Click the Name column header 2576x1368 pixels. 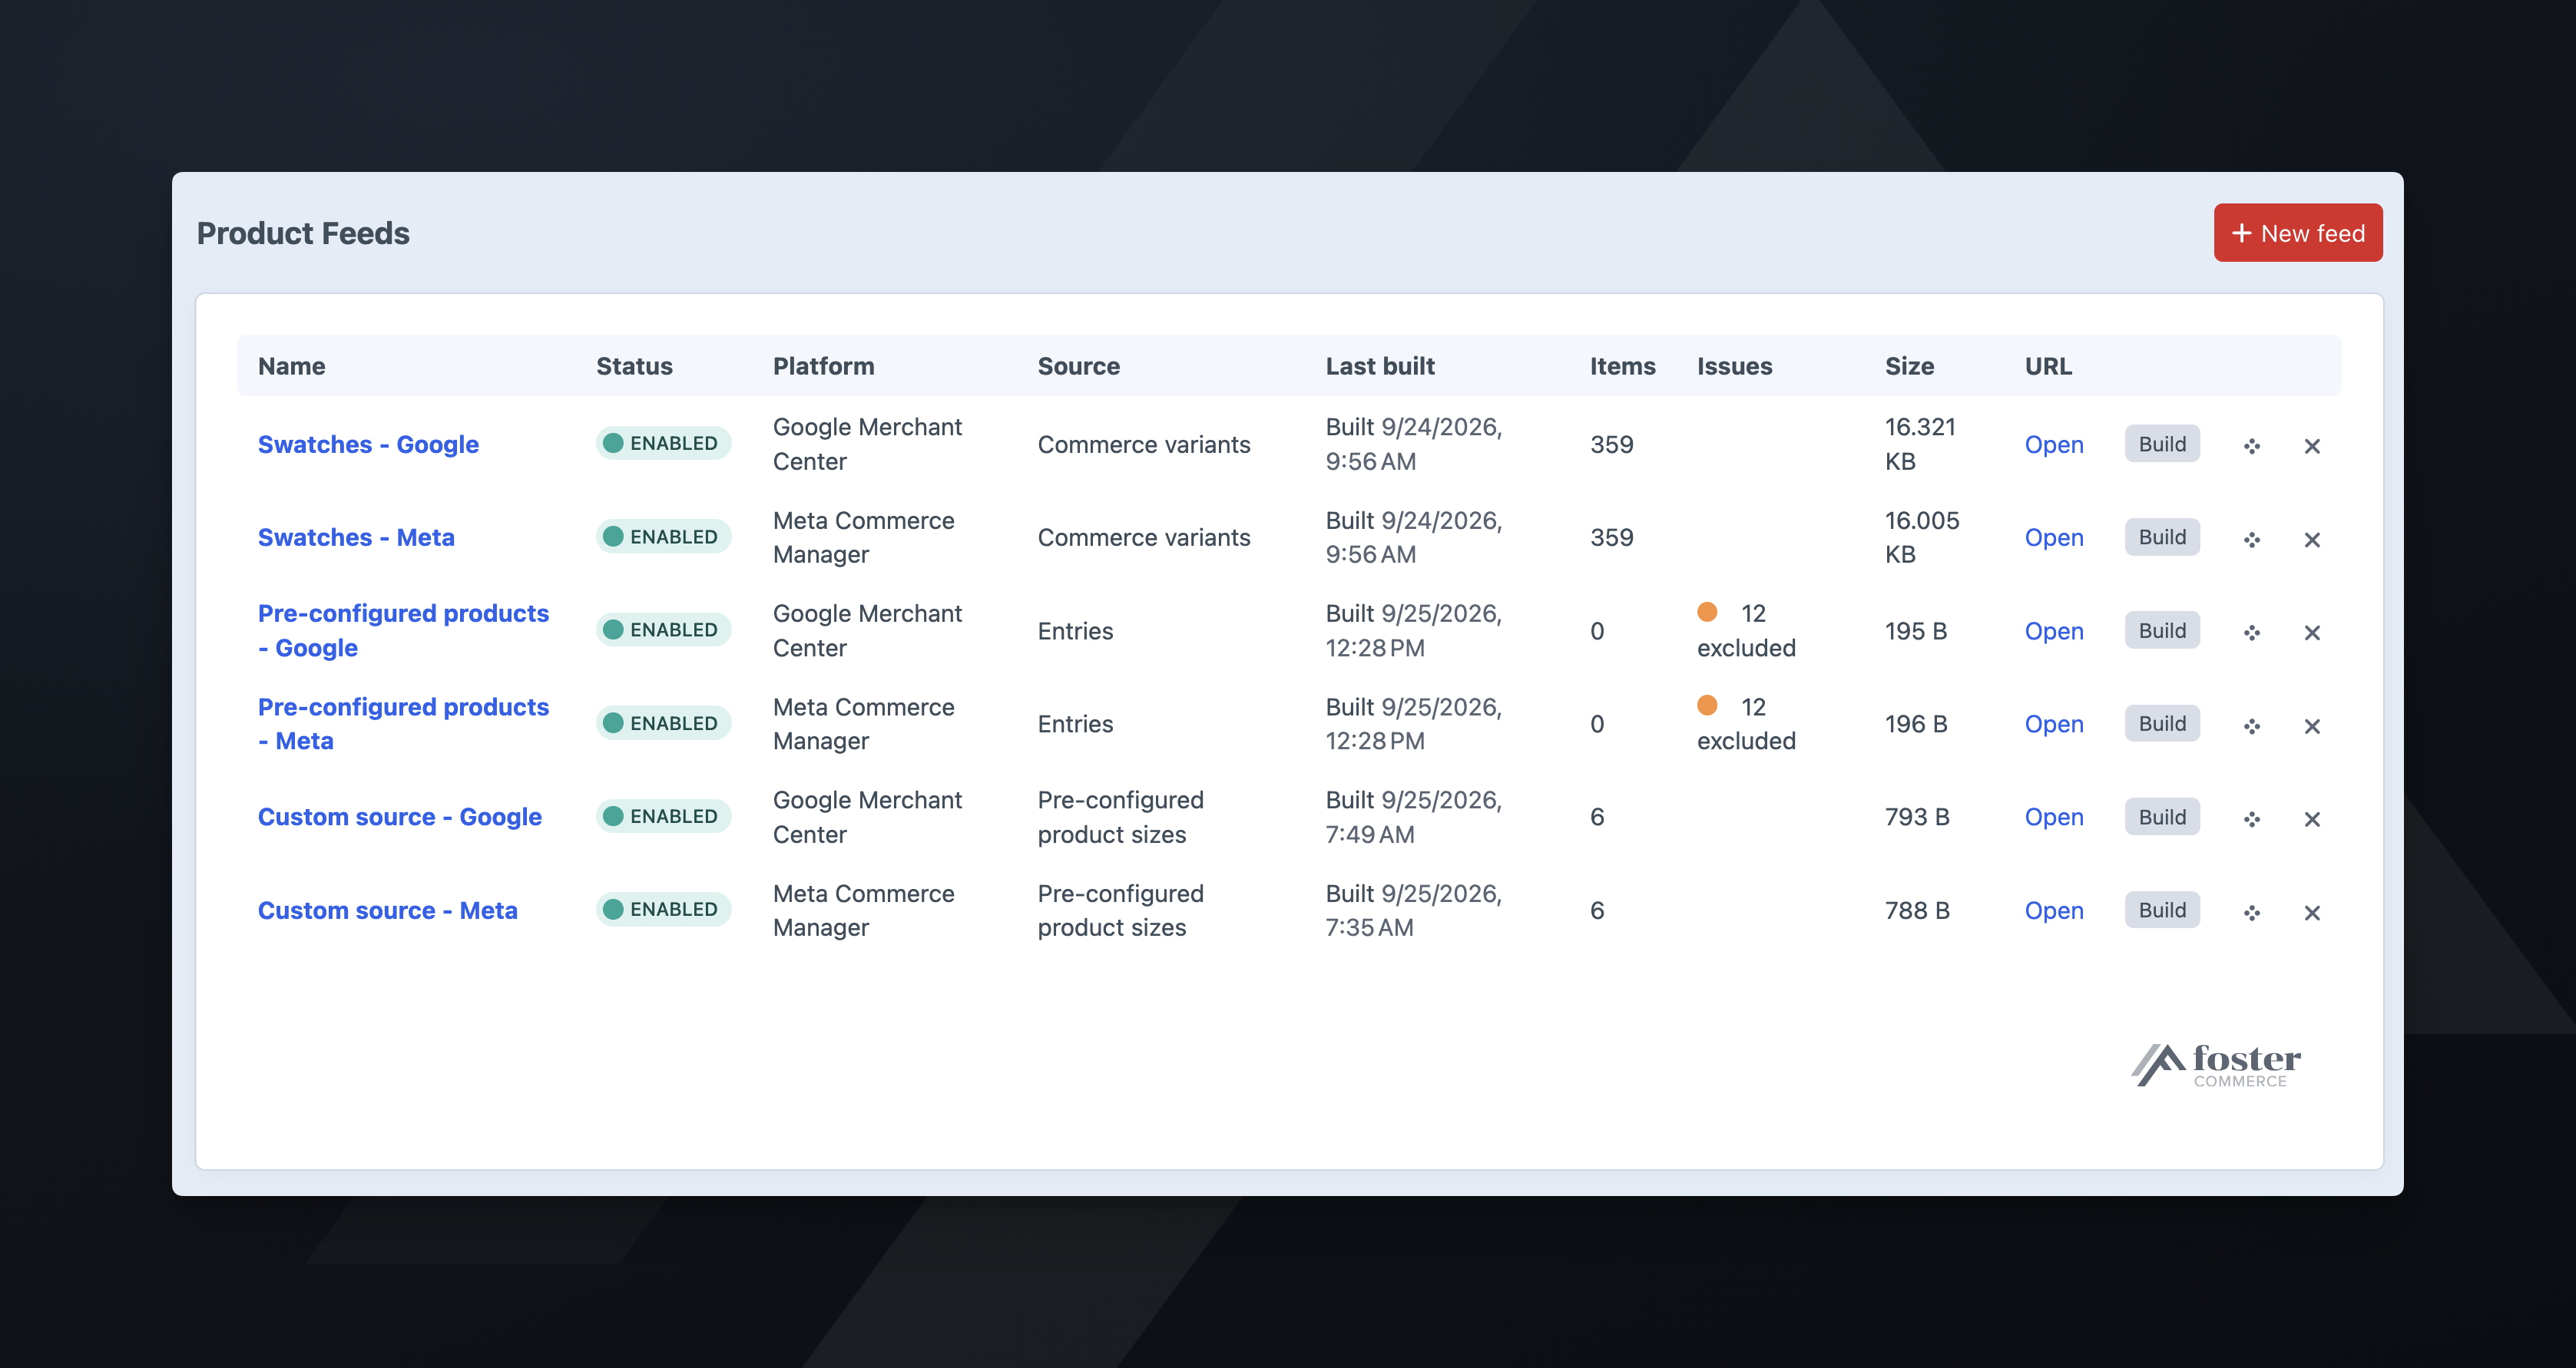(291, 365)
